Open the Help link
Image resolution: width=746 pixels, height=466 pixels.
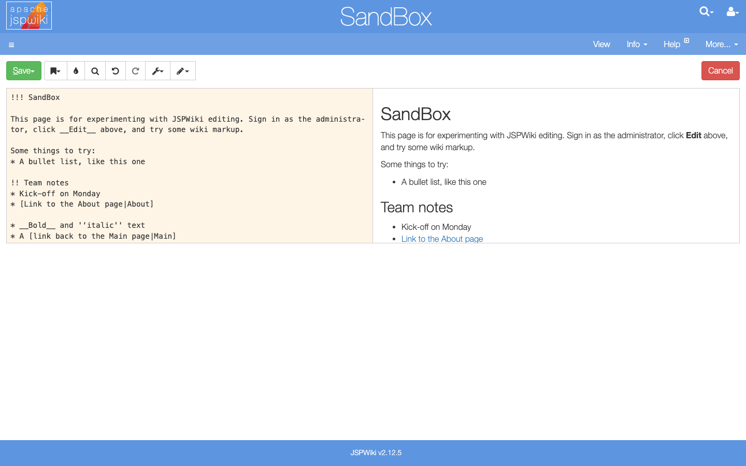pos(676,45)
